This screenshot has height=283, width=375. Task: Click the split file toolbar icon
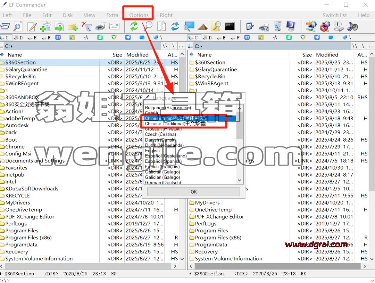[161, 26]
